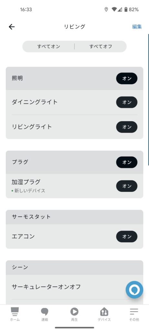Open the Alexa voice assistant button
Image resolution: width=149 pixels, height=332 pixels.
(x=134, y=290)
